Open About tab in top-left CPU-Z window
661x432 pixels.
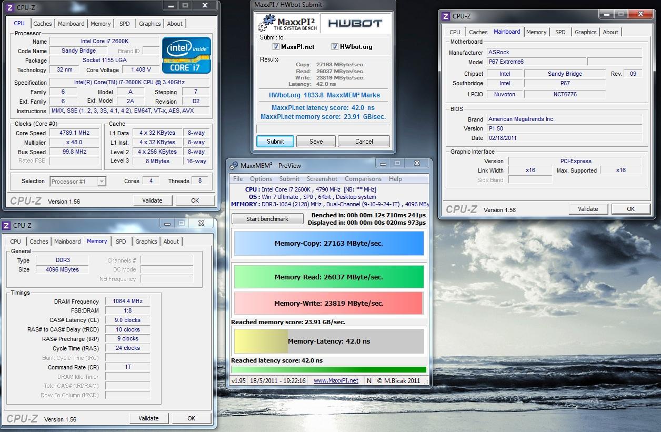coord(175,24)
